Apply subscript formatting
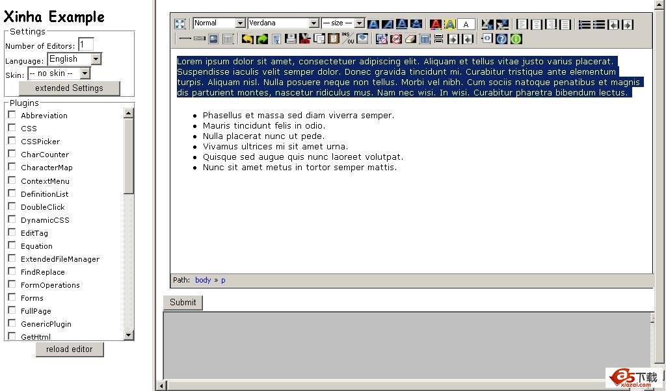 488,24
